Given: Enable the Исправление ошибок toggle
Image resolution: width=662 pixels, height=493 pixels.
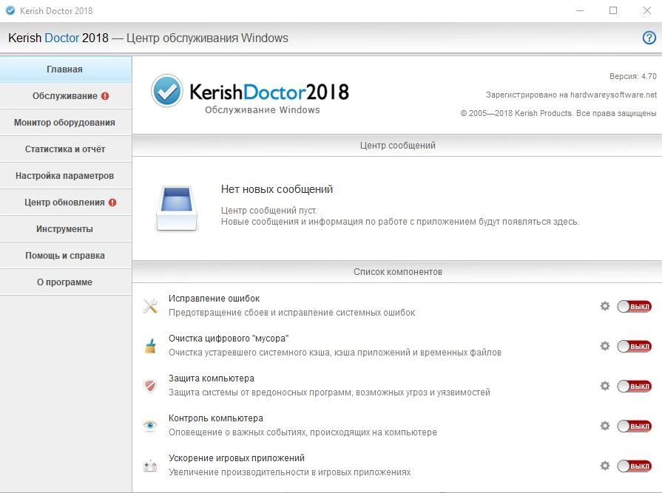Looking at the screenshot, I should 634,306.
